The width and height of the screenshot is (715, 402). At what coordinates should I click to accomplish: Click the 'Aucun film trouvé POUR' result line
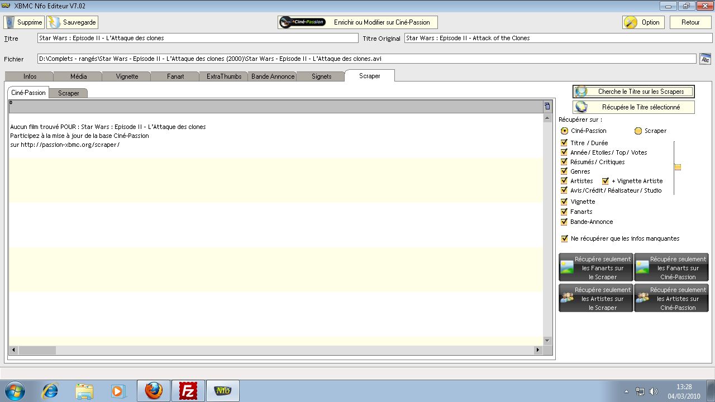(108, 127)
